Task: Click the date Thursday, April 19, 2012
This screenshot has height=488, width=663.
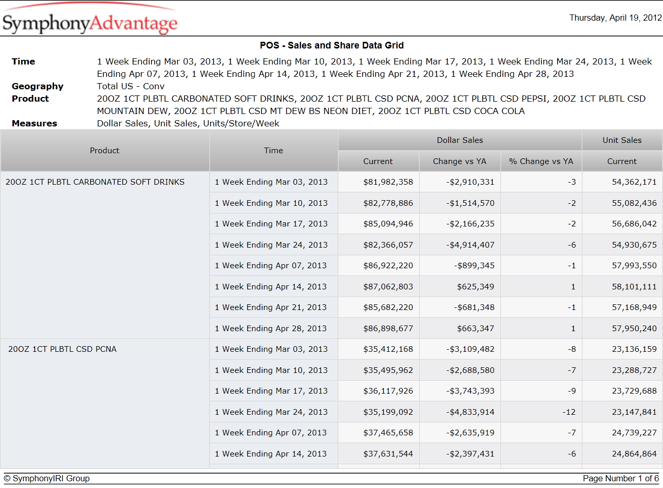Action: coord(615,18)
